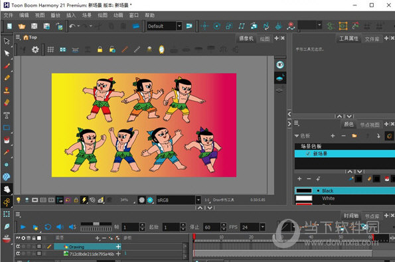Open timeline view hamburger menu
This screenshot has width=395, height=262.
(x=18, y=214)
